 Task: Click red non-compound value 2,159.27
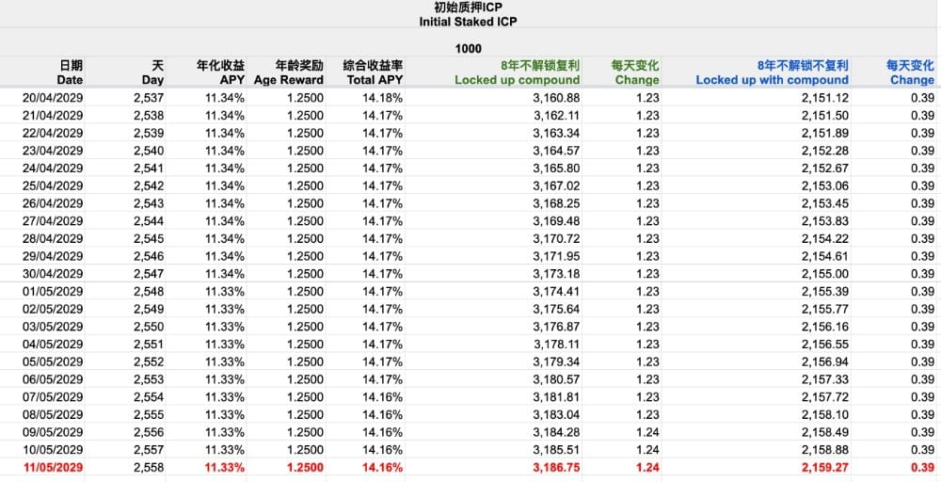pyautogui.click(x=826, y=468)
